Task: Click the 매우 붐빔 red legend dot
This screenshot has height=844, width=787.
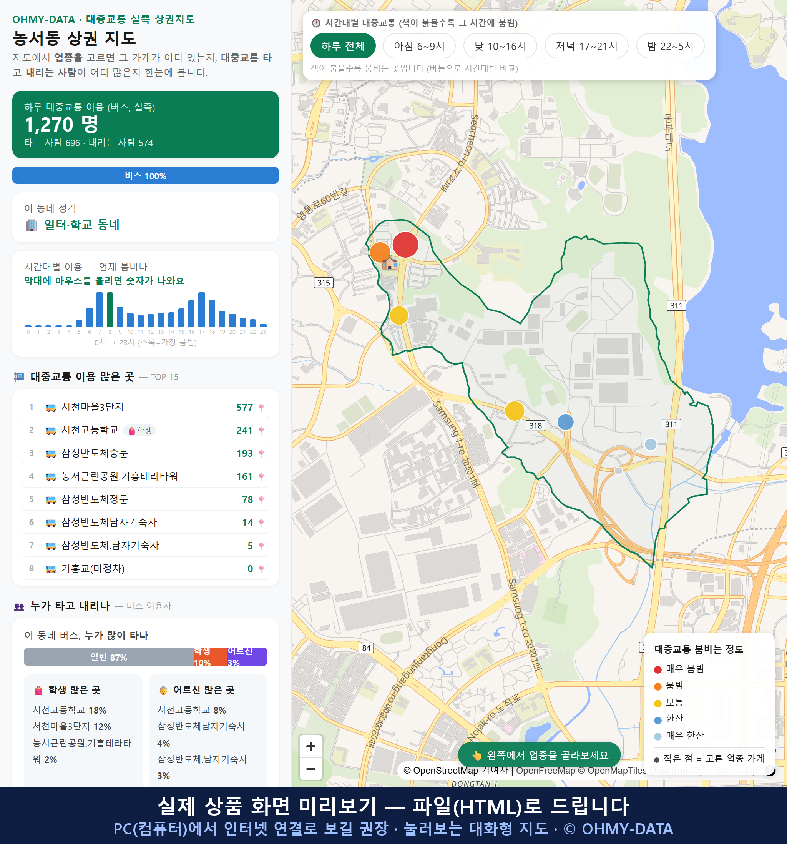Action: pyautogui.click(x=658, y=669)
